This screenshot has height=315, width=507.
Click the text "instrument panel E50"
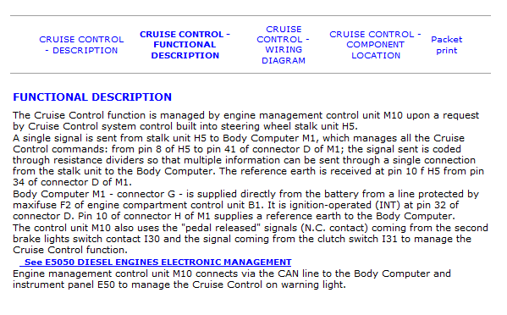(63, 285)
